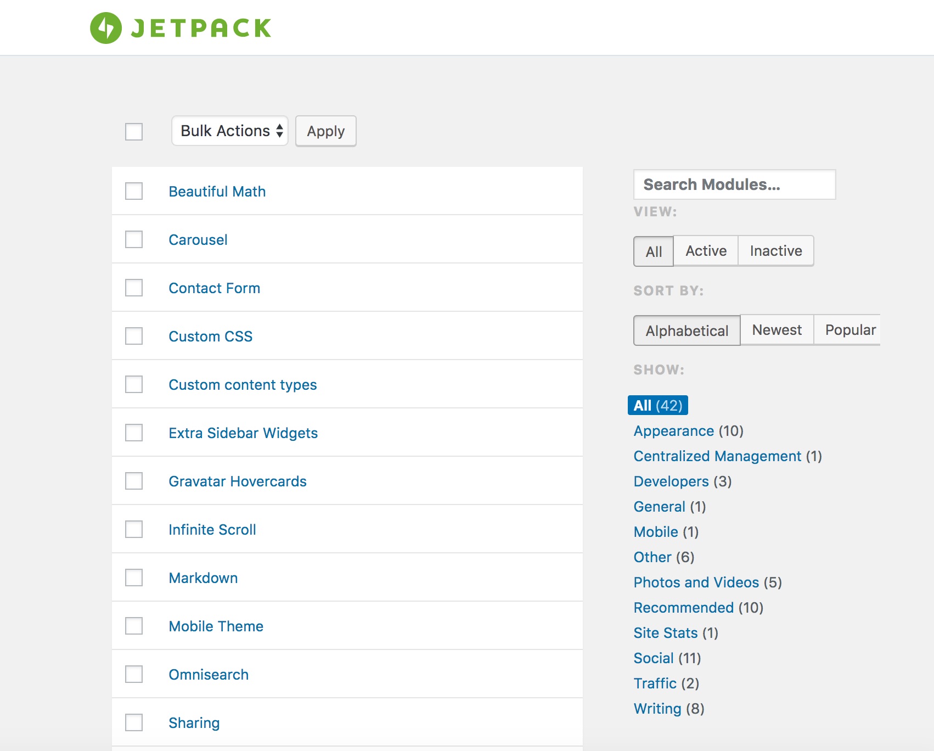Viewport: 934px width, 751px height.
Task: Open Extra Sidebar Widgets module
Action: click(244, 433)
